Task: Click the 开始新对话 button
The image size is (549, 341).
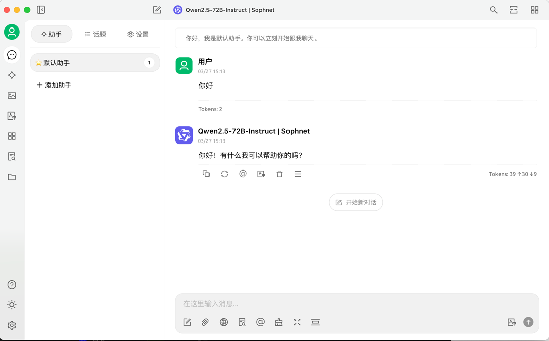Action: point(356,202)
